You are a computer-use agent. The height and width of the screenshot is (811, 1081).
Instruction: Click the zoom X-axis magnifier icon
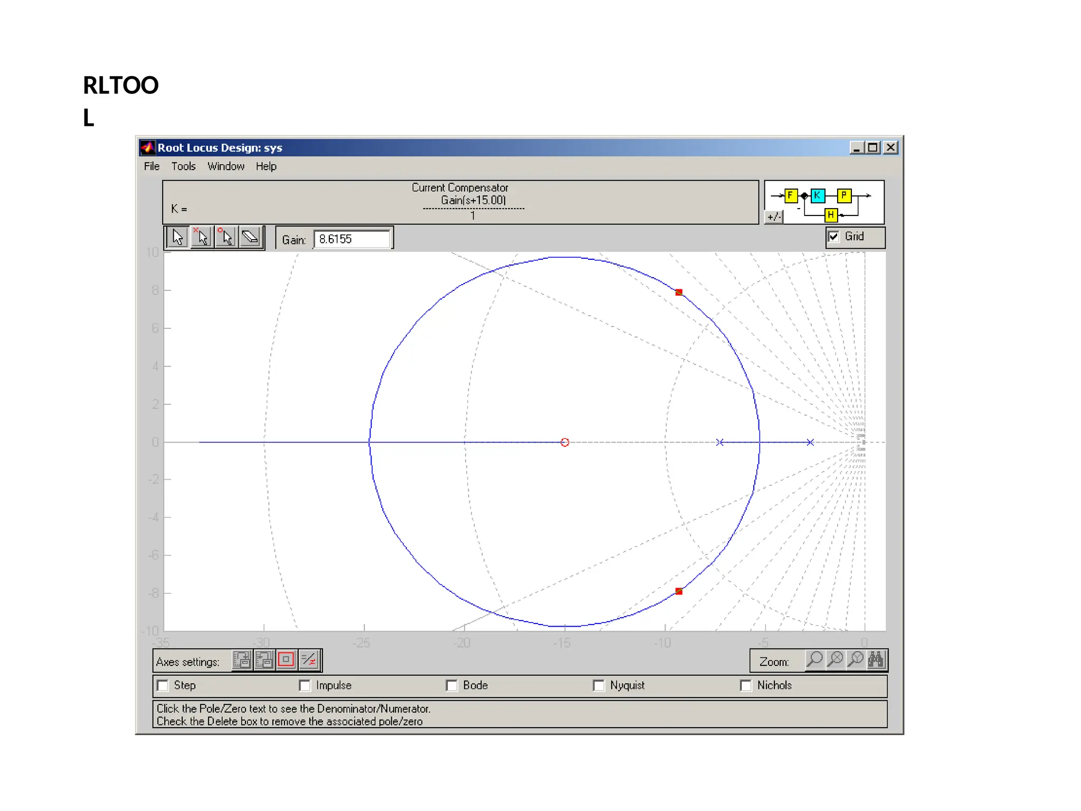(x=835, y=659)
